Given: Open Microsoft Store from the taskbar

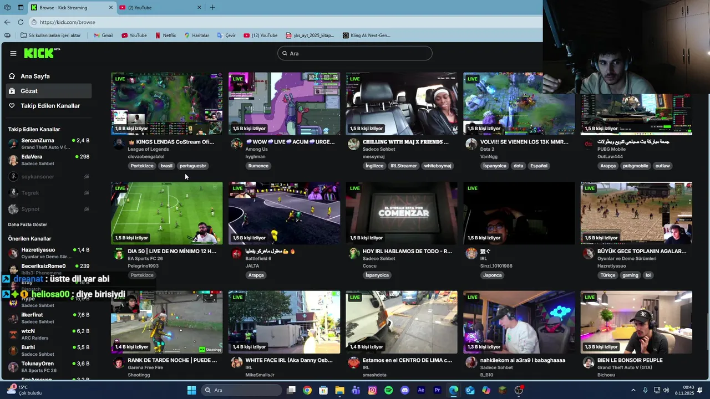Looking at the screenshot, I should (323, 390).
